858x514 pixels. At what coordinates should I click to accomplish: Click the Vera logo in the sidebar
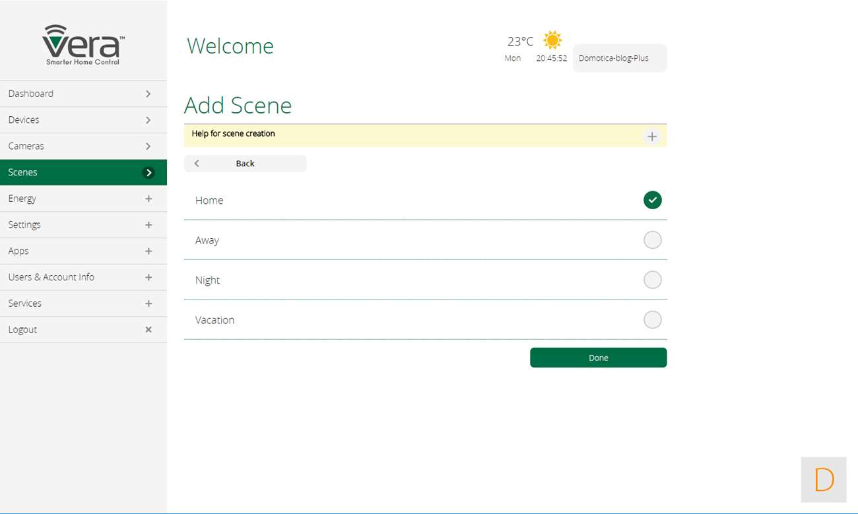[83, 44]
